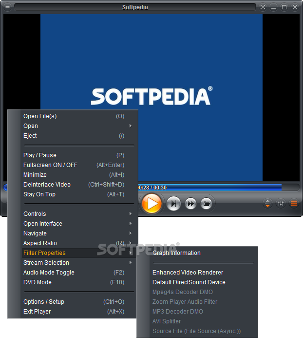Click the fast forward button
This screenshot has height=338, width=303.
(x=190, y=204)
